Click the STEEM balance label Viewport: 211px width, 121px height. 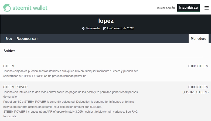tap(9, 66)
